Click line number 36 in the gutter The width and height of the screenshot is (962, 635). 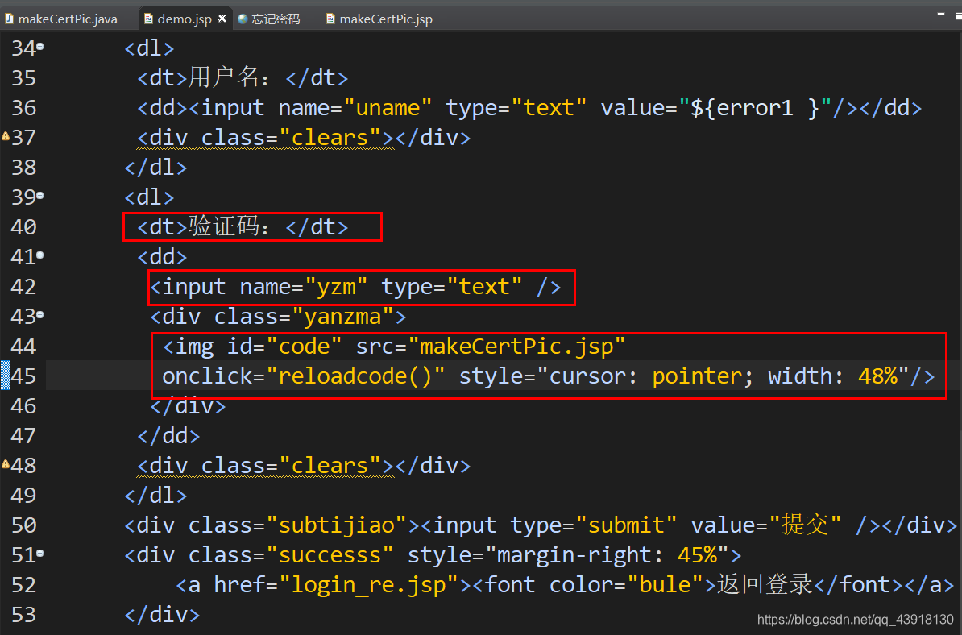24,108
